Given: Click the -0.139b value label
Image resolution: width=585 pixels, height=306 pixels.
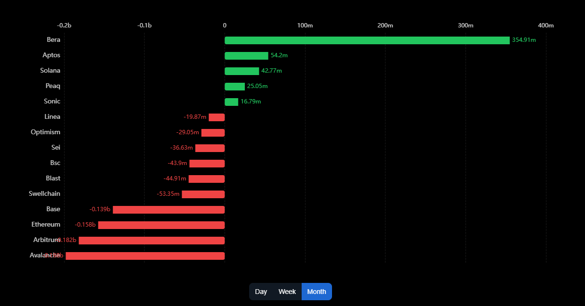Looking at the screenshot, I should 100,209.
